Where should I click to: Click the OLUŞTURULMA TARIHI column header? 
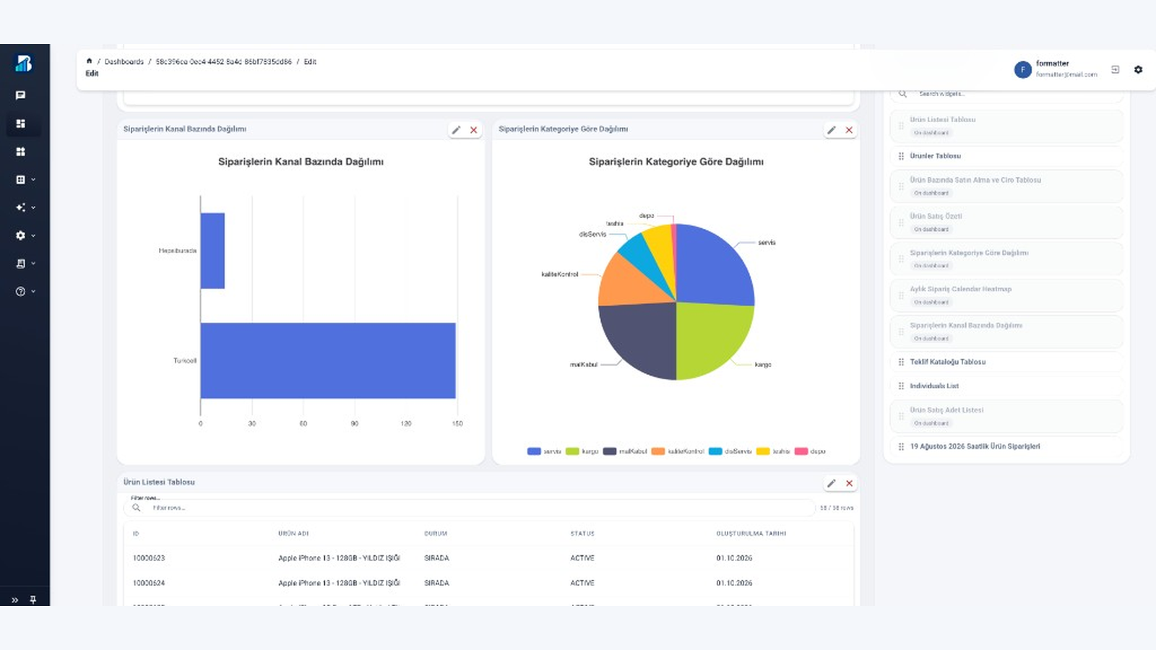point(751,534)
